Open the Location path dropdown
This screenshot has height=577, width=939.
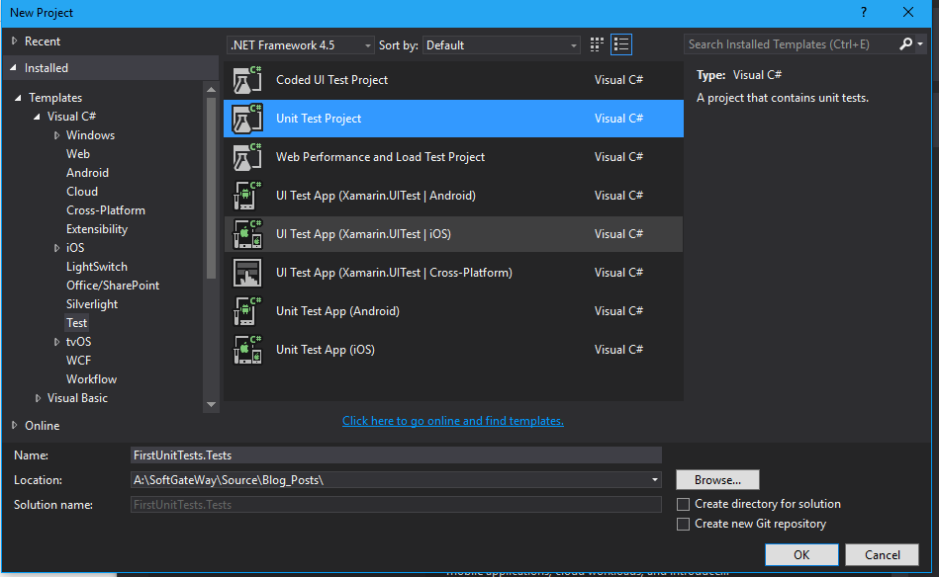tap(654, 480)
